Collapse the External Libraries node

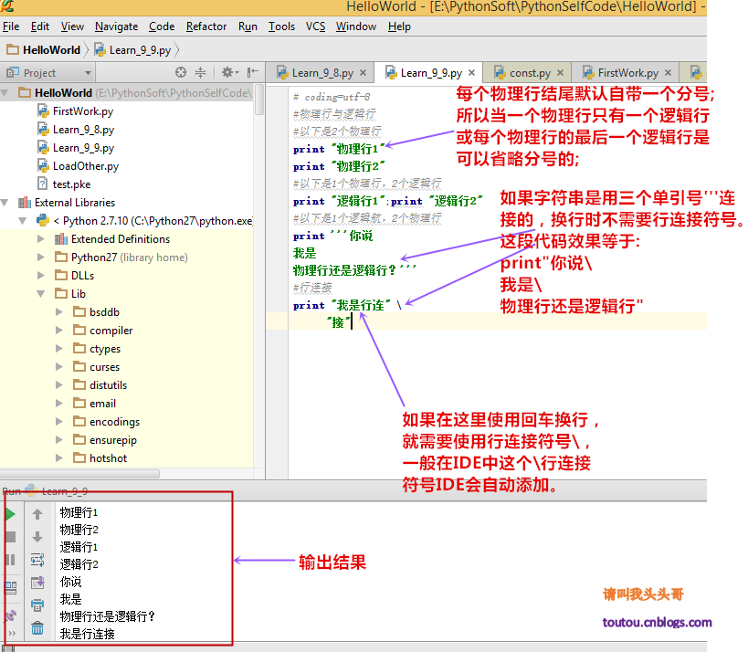5,202
